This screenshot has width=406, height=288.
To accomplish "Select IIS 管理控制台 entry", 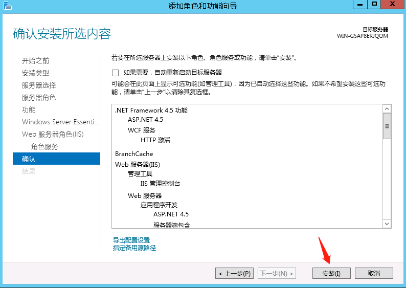I will tap(160, 184).
